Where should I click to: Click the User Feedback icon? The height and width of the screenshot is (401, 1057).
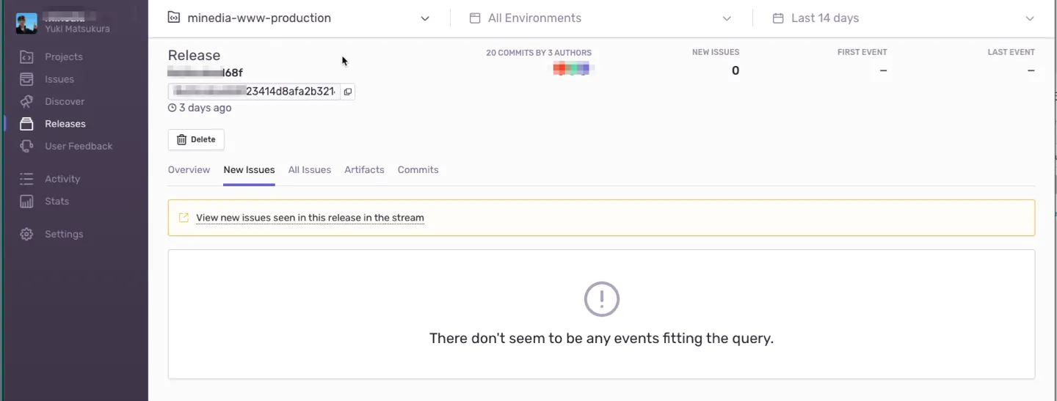tap(26, 147)
